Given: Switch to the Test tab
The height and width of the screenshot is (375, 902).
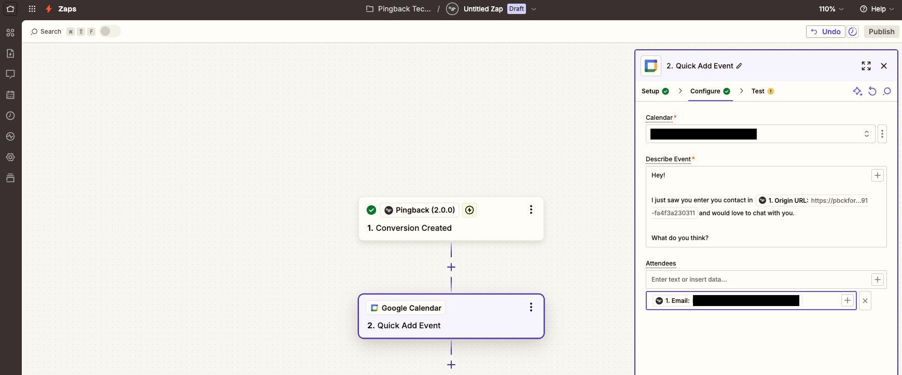Looking at the screenshot, I should (x=762, y=91).
